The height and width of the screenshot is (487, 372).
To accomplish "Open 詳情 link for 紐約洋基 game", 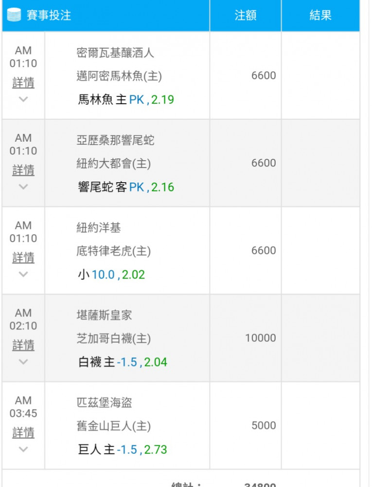I will [23, 258].
